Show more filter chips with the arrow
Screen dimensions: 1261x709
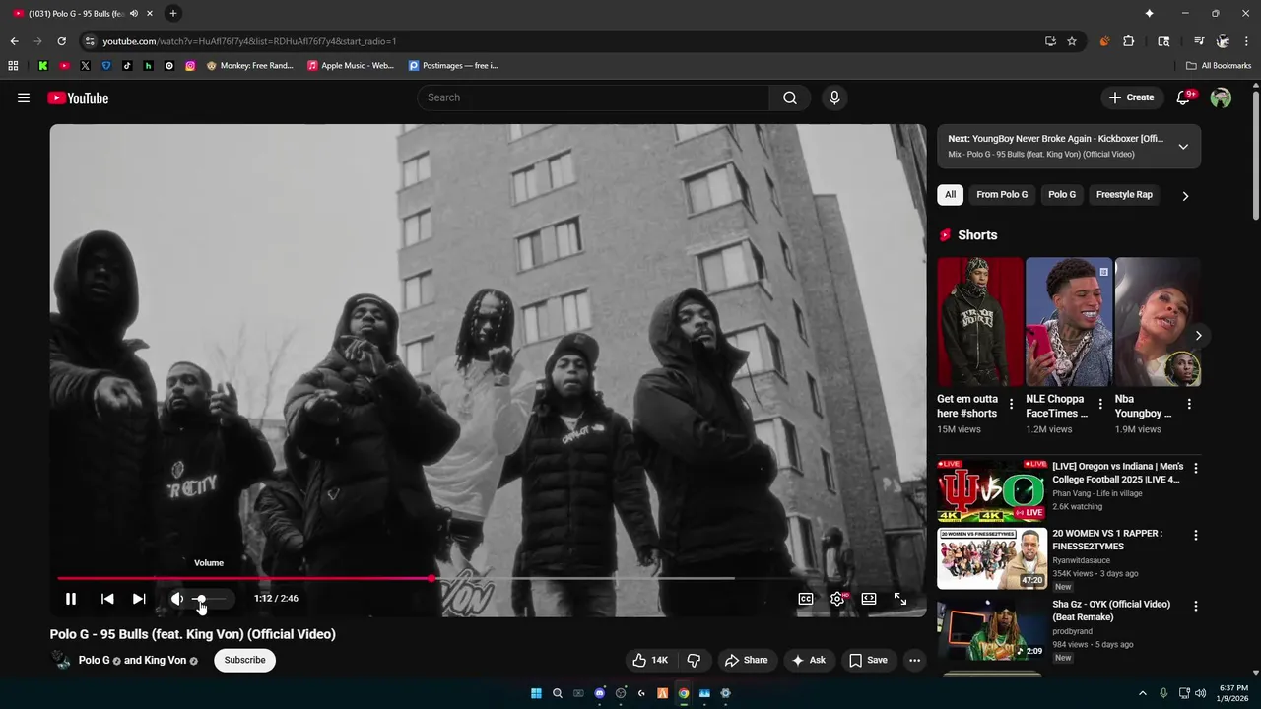[1185, 195]
